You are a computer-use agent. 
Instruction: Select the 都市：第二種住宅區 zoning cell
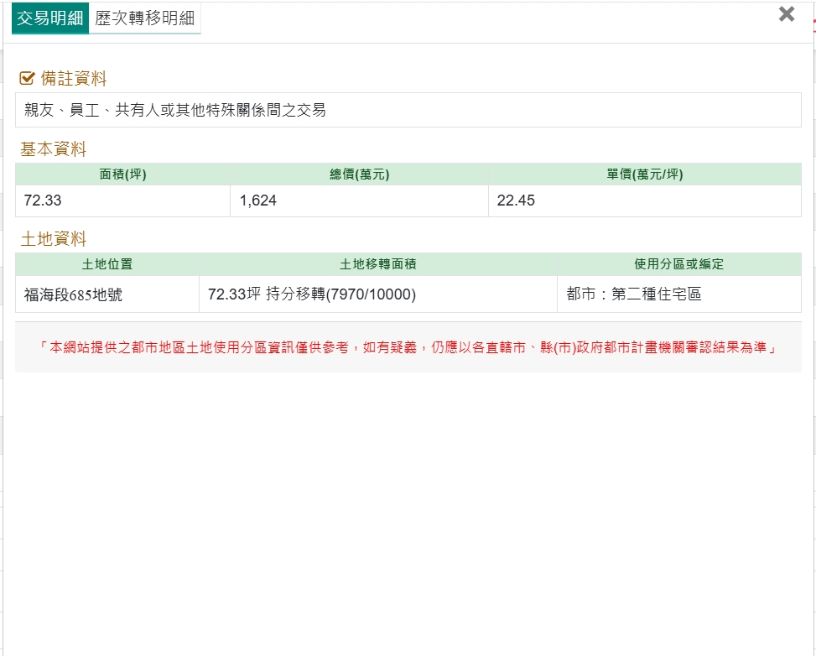click(633, 294)
